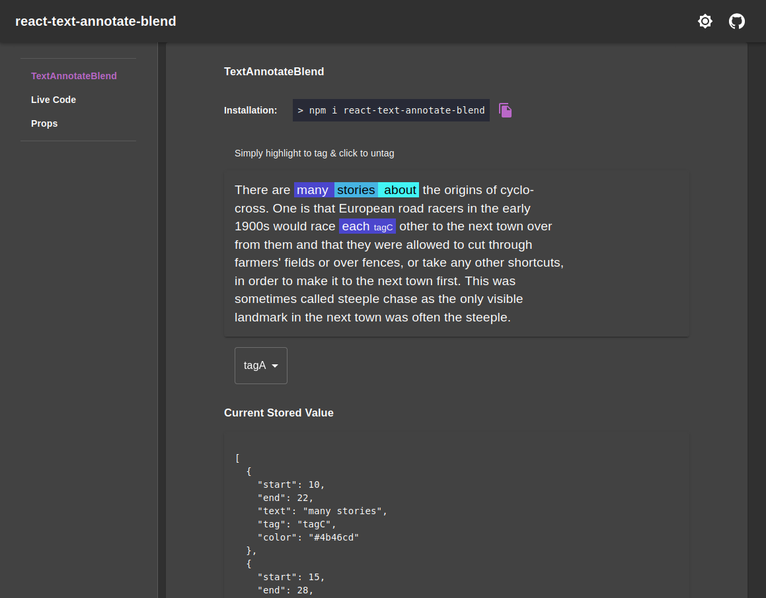
Task: Click the JSON line "color": "#4b46cd"
Action: click(308, 537)
